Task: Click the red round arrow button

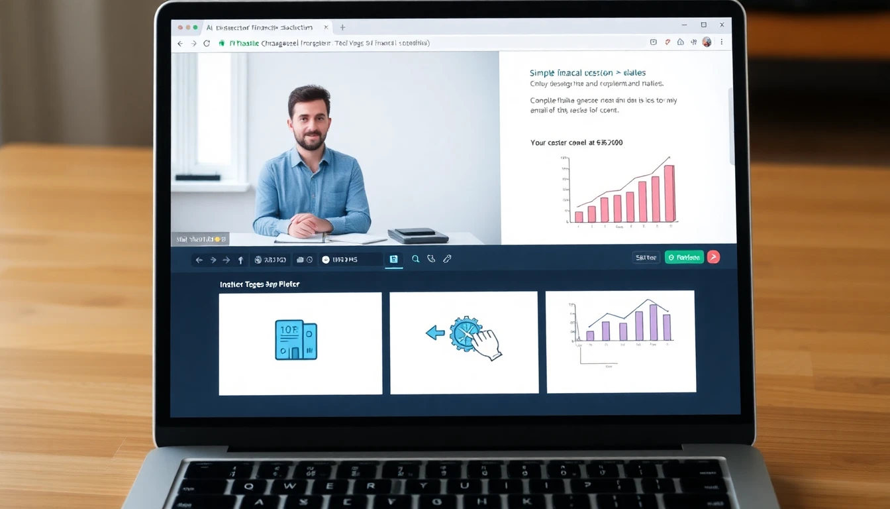Action: click(713, 257)
